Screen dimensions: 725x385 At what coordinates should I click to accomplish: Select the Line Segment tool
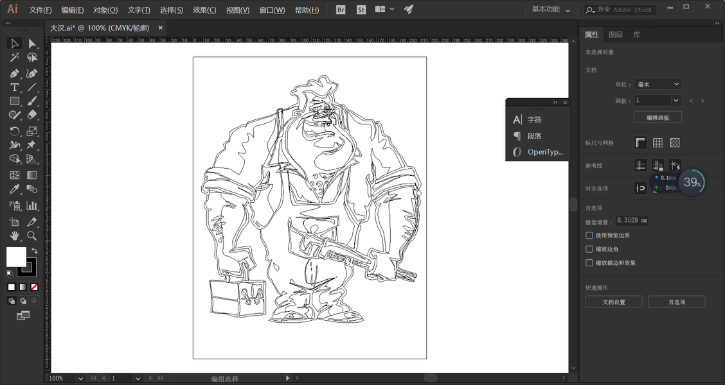coord(31,87)
